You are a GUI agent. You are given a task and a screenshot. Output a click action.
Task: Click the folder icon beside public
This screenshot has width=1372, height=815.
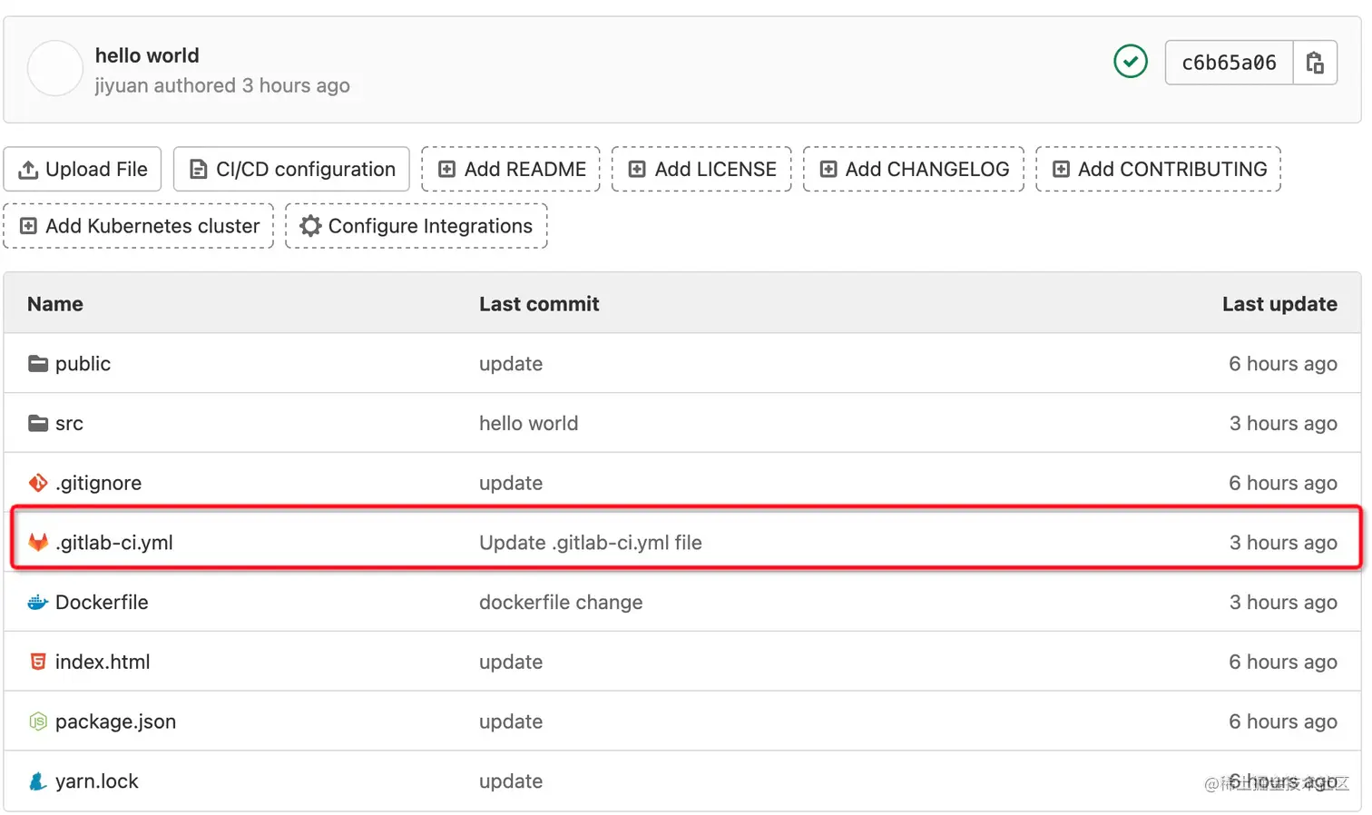point(38,364)
